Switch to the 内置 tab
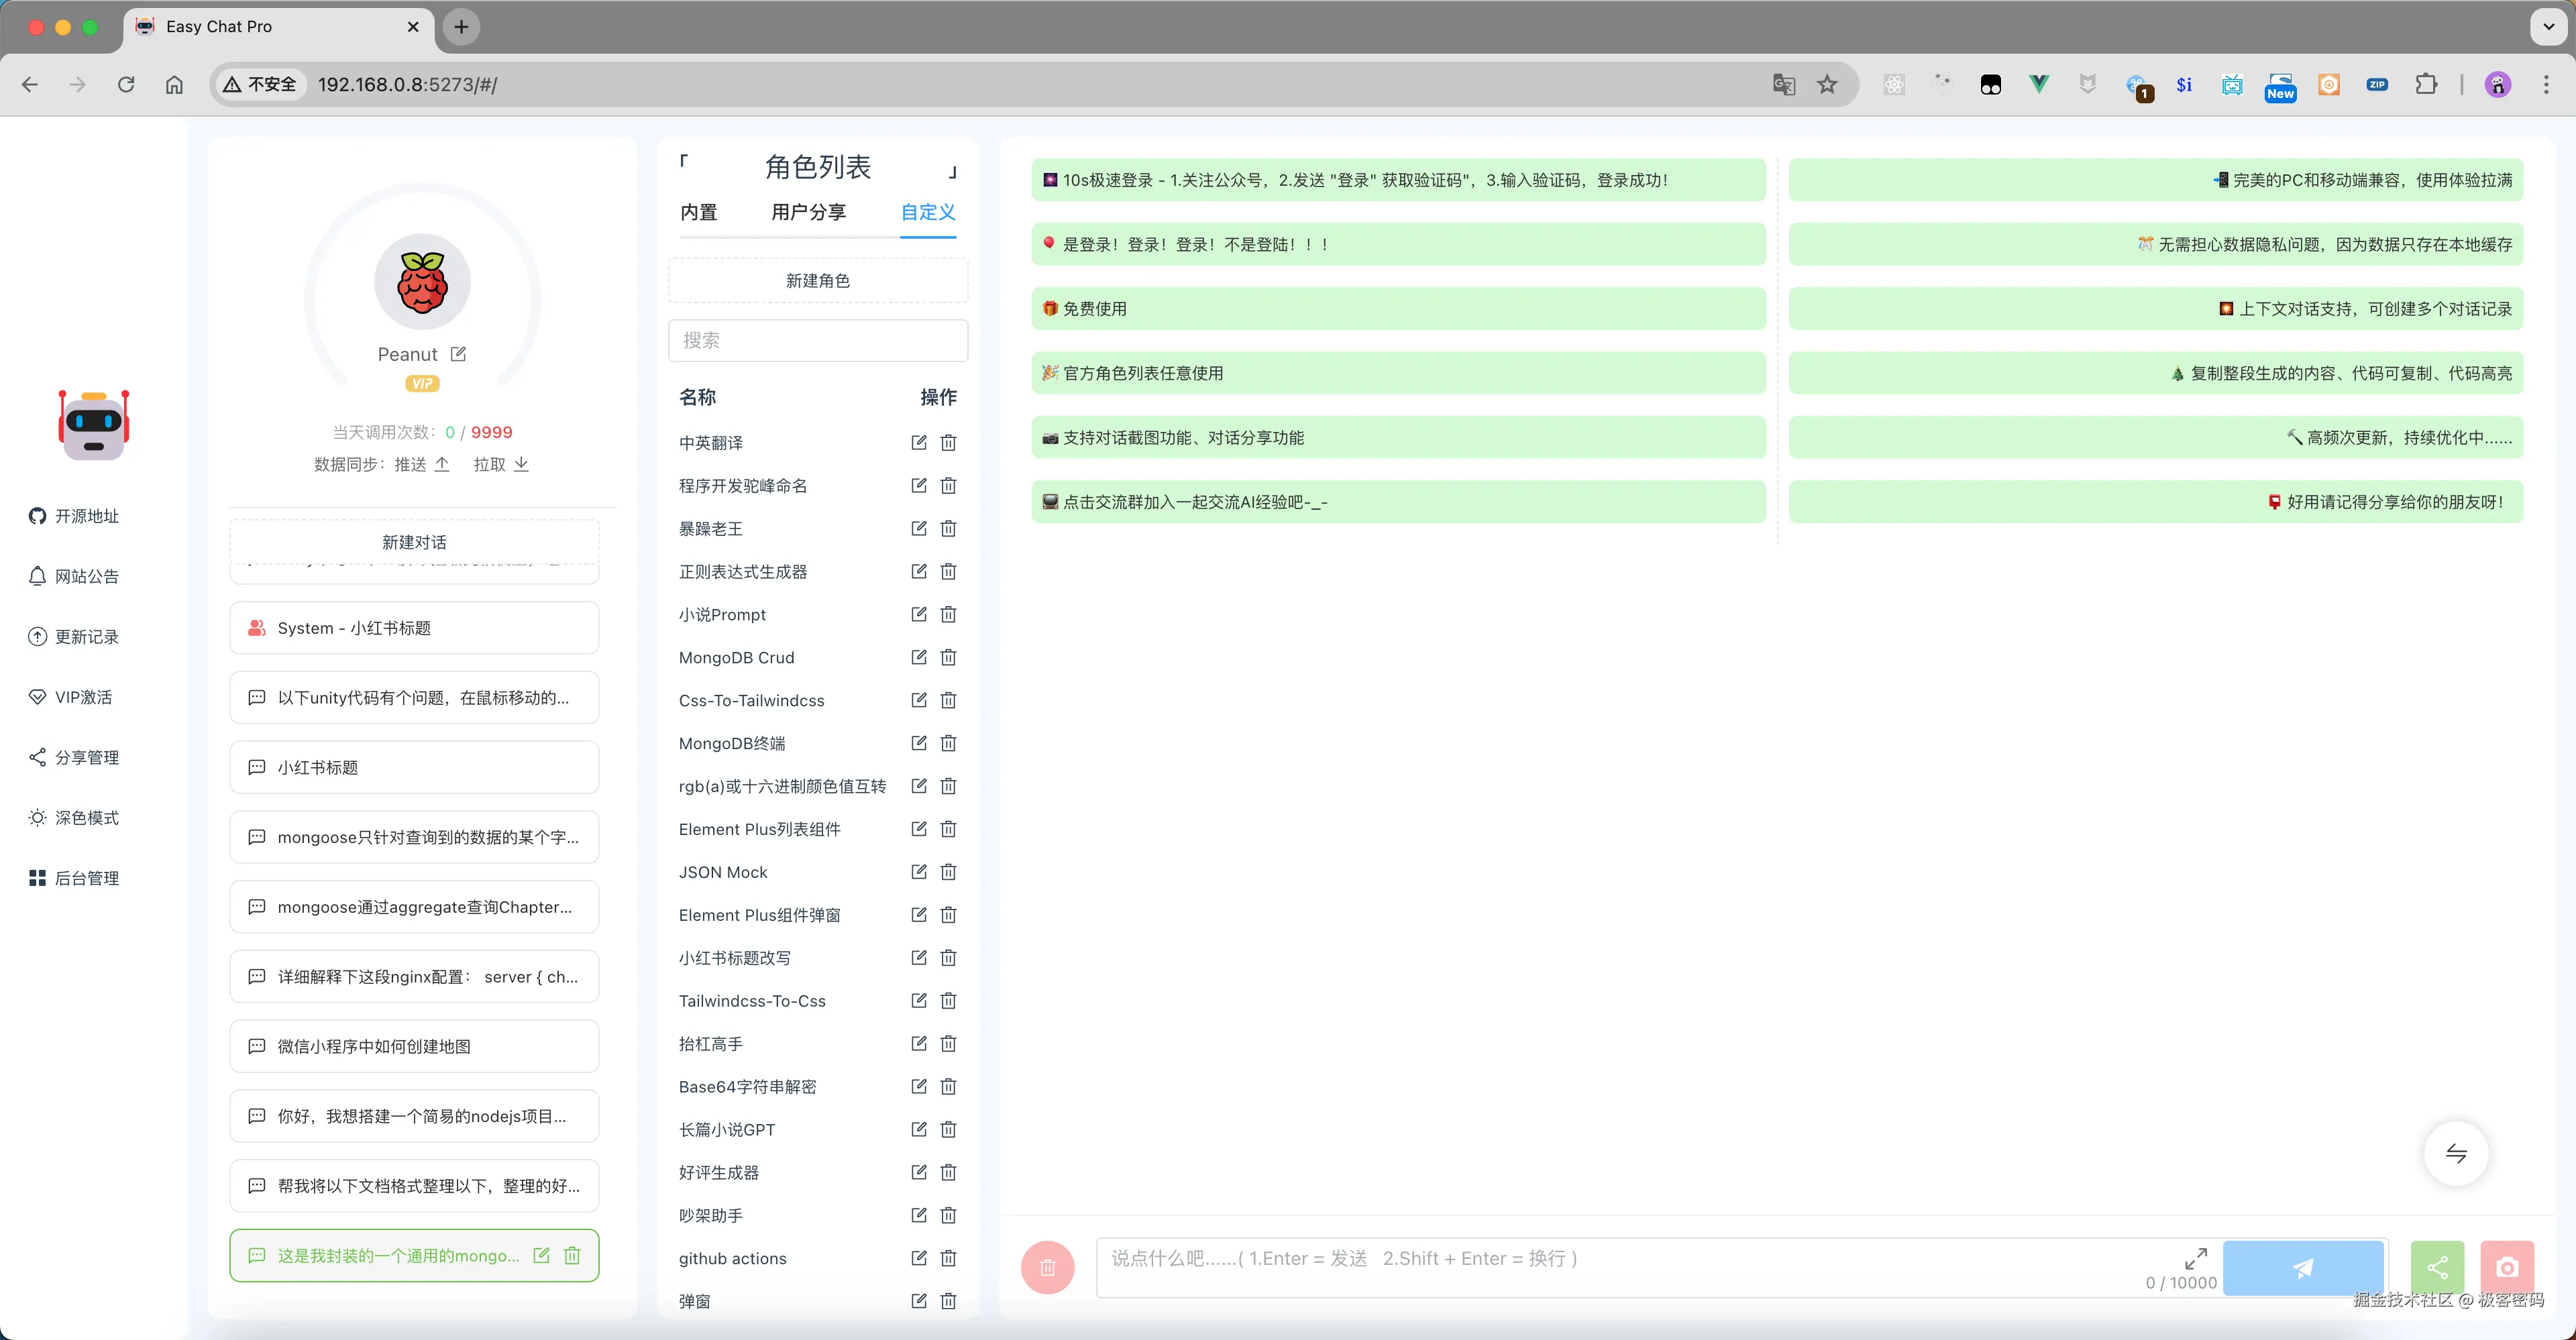This screenshot has height=1340, width=2576. pyautogui.click(x=698, y=212)
